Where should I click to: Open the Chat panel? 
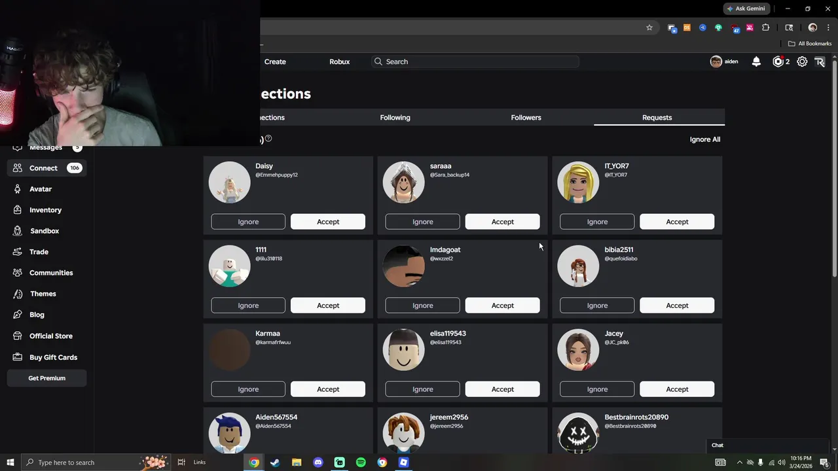point(767,445)
